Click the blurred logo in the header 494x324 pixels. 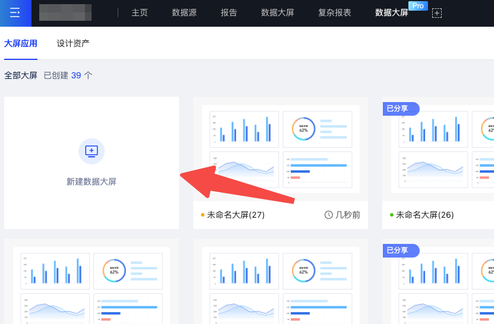pos(65,13)
